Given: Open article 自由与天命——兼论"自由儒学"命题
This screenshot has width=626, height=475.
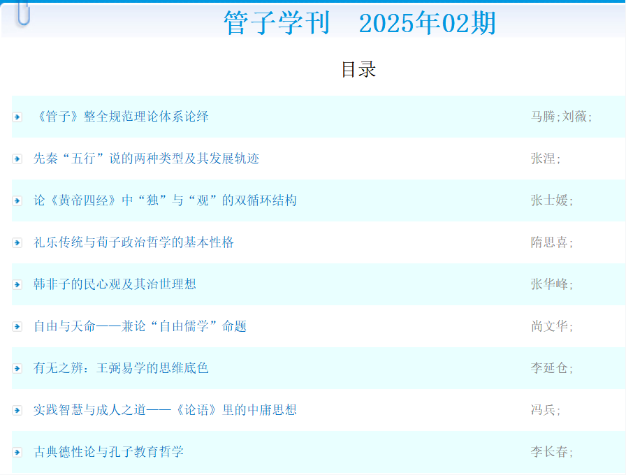Looking at the screenshot, I should point(140,326).
